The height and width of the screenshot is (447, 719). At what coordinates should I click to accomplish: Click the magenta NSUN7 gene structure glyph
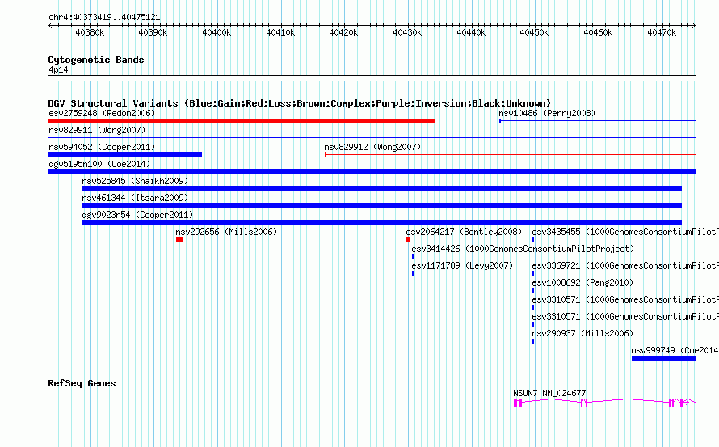click(604, 402)
